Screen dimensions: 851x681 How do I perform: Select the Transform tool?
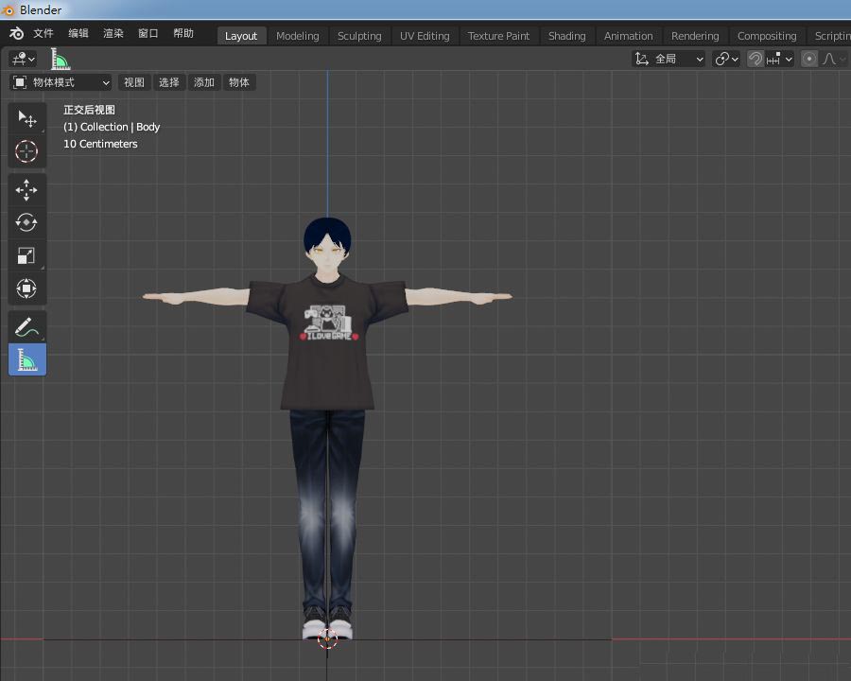coord(26,288)
